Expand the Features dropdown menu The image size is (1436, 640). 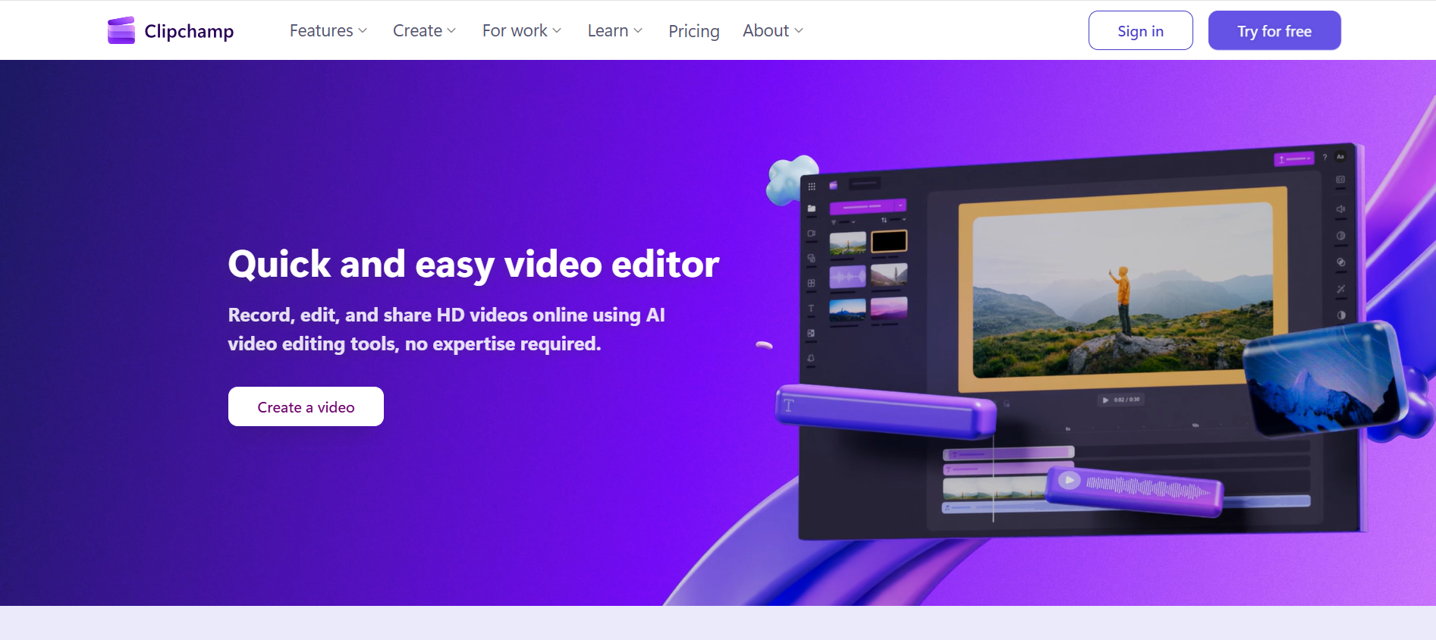point(328,31)
